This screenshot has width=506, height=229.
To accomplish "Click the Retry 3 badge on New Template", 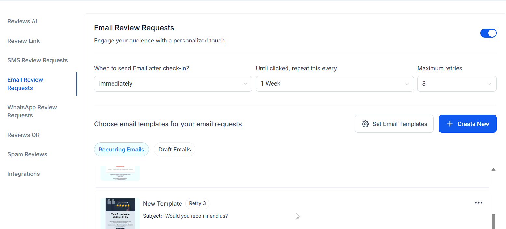I will coord(197,203).
